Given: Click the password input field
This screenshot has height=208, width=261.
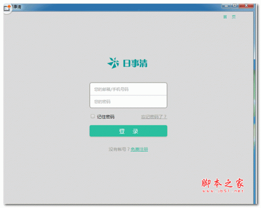Looking at the screenshot, I should (128, 102).
